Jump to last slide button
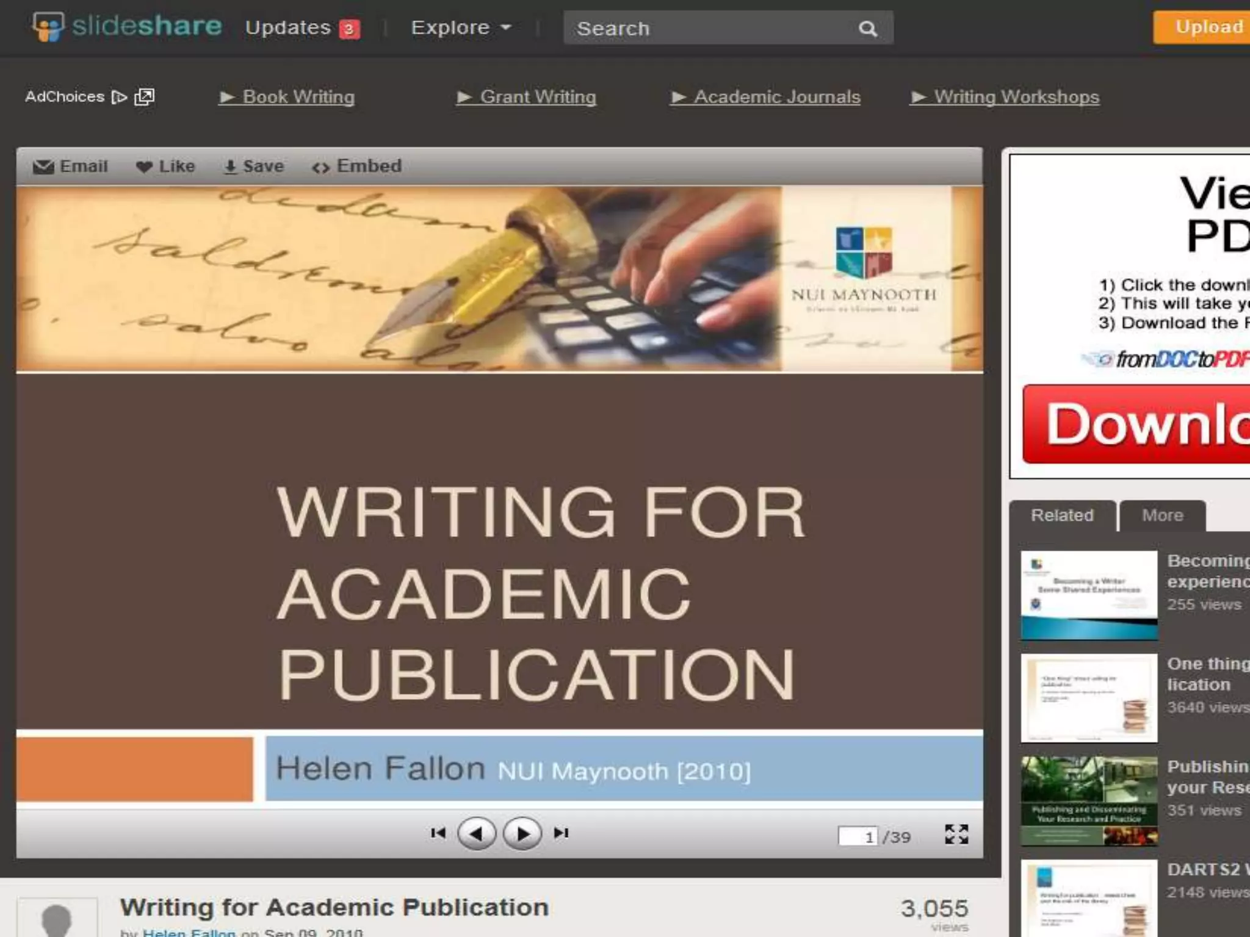The width and height of the screenshot is (1250, 937). pos(561,833)
